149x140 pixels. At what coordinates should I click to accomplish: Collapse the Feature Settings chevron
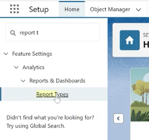pos(6,54)
